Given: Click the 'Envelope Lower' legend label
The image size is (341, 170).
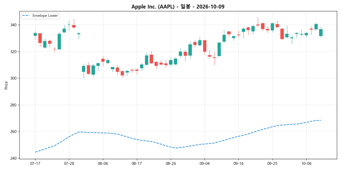Looking at the screenshot, I should click(45, 16).
